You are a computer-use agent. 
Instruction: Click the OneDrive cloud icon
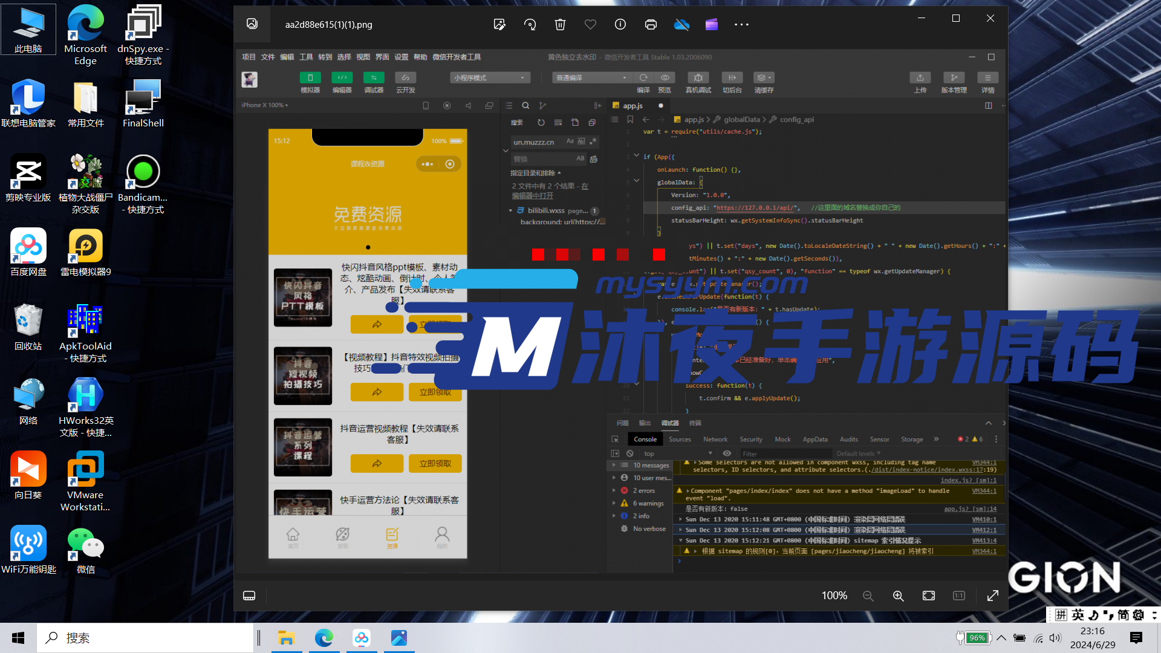pyautogui.click(x=681, y=25)
